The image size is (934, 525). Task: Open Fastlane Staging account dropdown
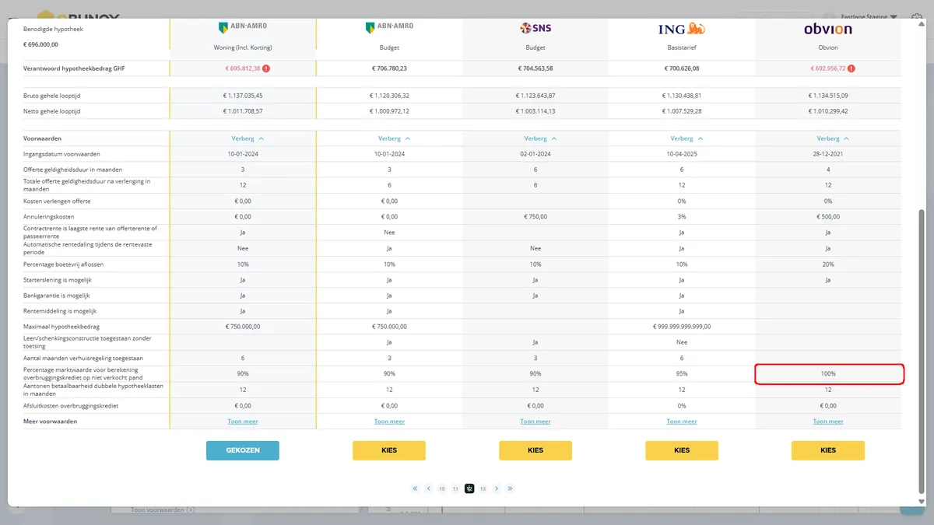point(866,16)
